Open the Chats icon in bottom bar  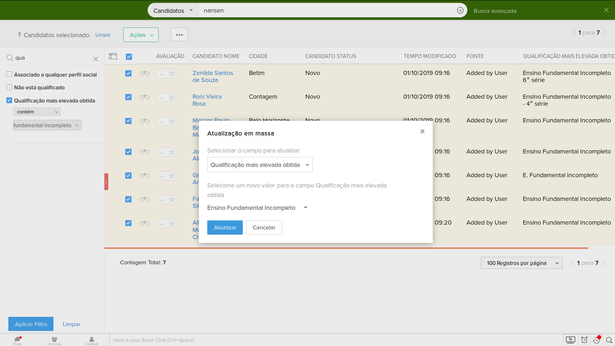pos(17,340)
